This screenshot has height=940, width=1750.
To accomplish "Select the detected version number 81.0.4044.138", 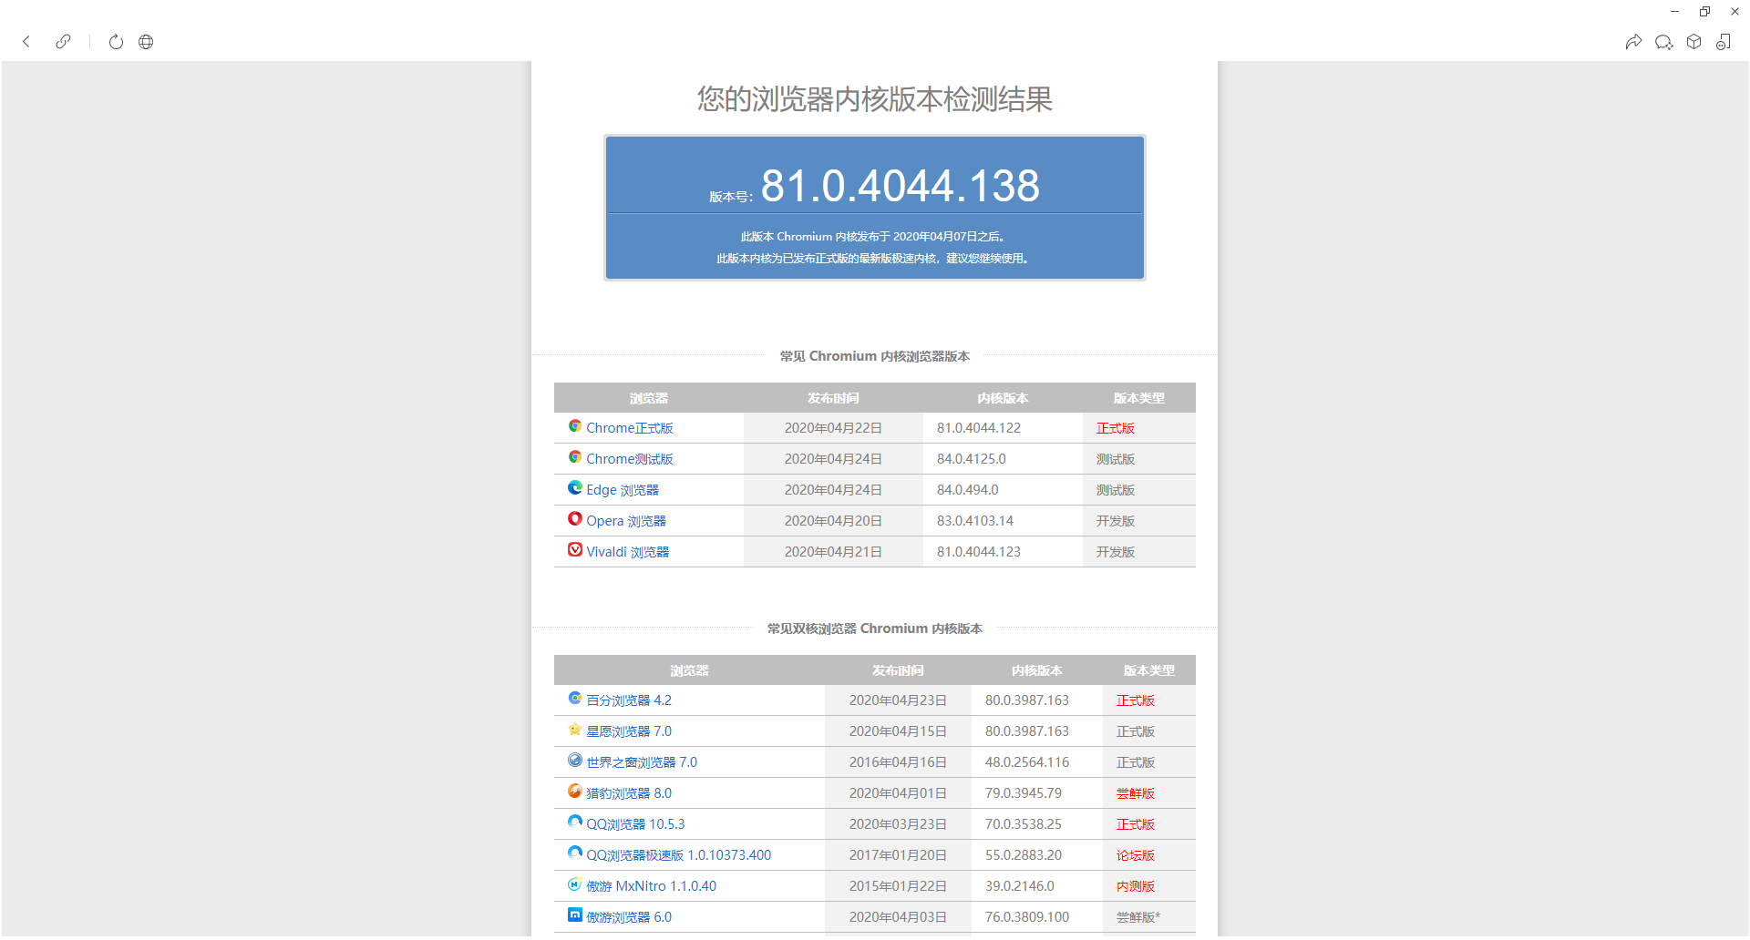I will (x=901, y=186).
